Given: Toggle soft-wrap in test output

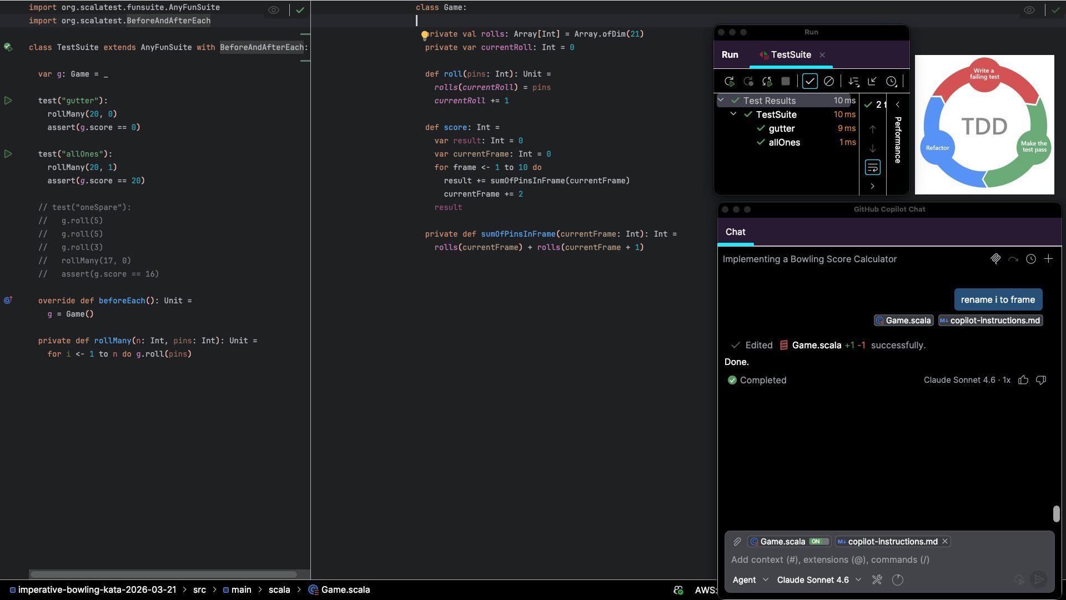Looking at the screenshot, I should click(x=872, y=167).
